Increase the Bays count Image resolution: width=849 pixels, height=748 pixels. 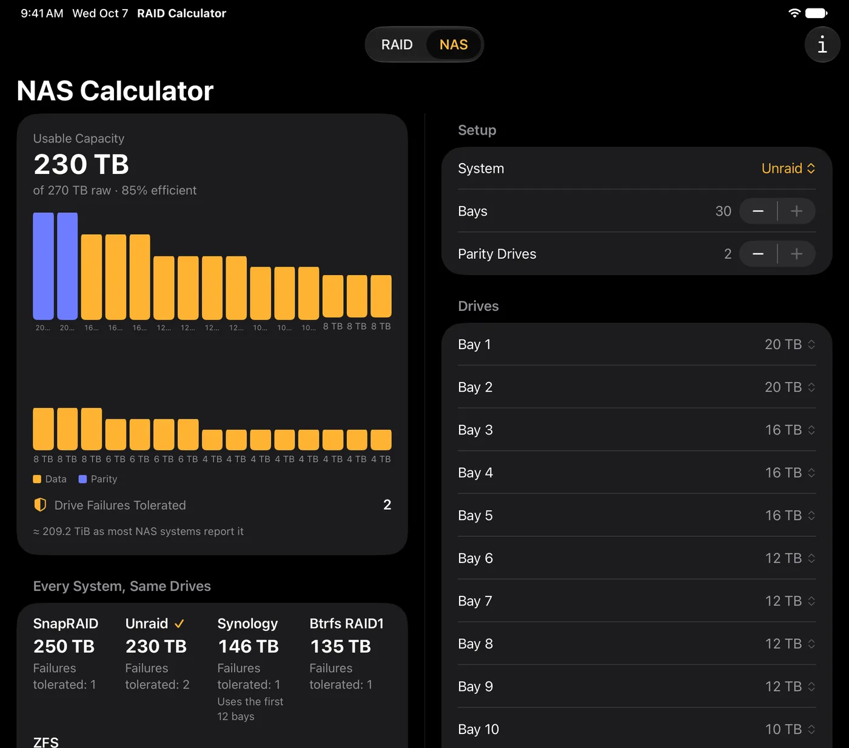coord(797,211)
